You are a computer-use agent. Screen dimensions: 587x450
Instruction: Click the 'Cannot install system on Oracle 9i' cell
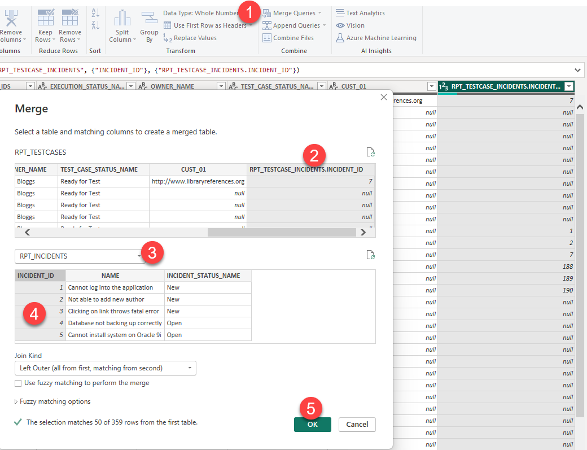tap(115, 335)
